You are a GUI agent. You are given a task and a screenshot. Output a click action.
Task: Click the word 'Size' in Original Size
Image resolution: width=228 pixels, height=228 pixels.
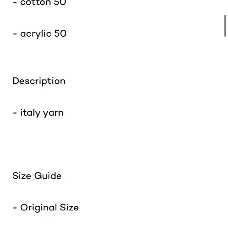pyautogui.click(x=69, y=207)
